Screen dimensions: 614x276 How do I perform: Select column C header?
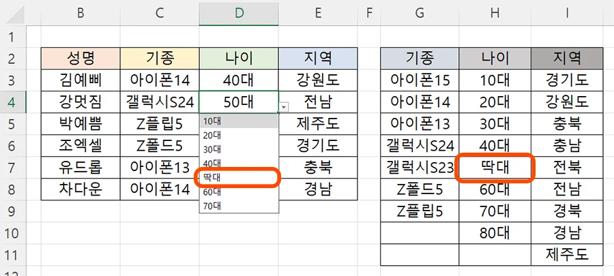(x=160, y=13)
